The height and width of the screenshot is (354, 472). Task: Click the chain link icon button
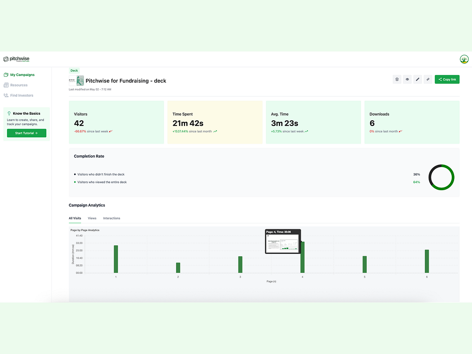(428, 79)
